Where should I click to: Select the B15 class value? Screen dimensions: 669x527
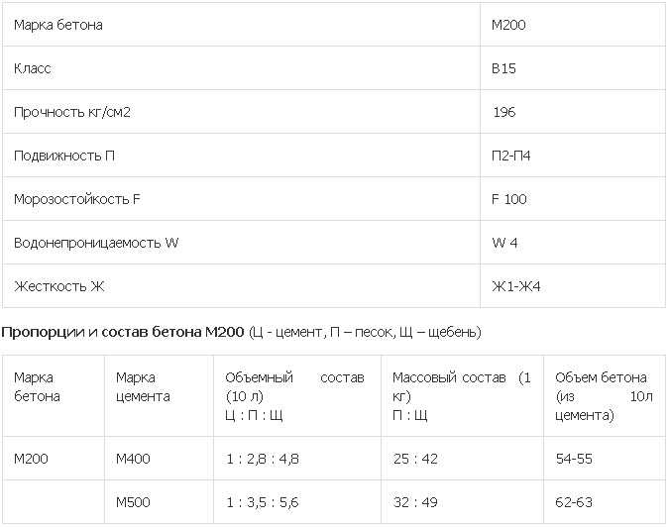pos(503,68)
